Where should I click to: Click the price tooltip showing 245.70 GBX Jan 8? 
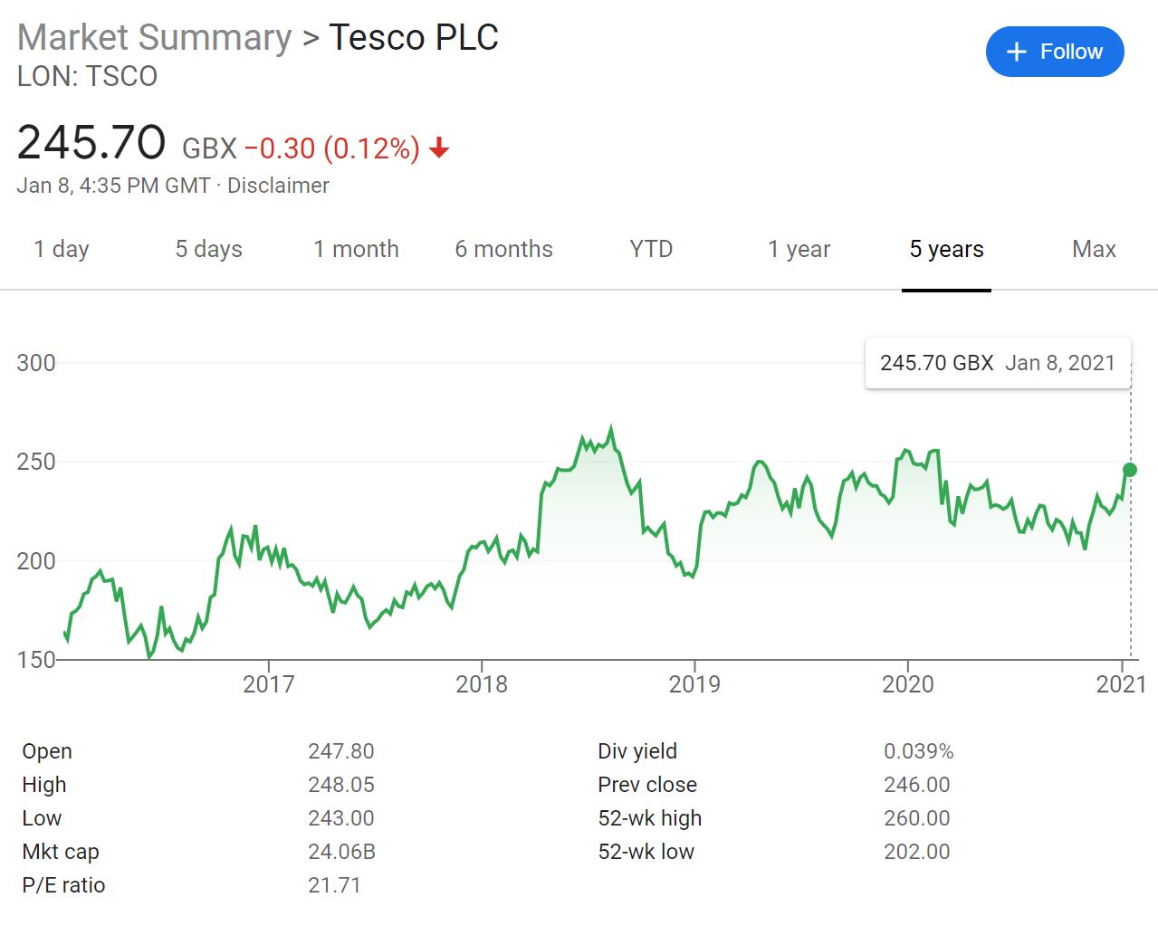pos(997,363)
